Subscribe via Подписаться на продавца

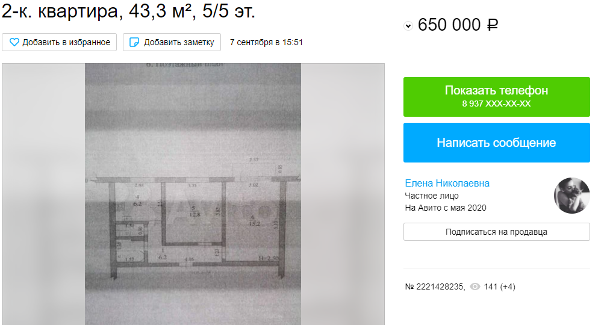click(497, 232)
